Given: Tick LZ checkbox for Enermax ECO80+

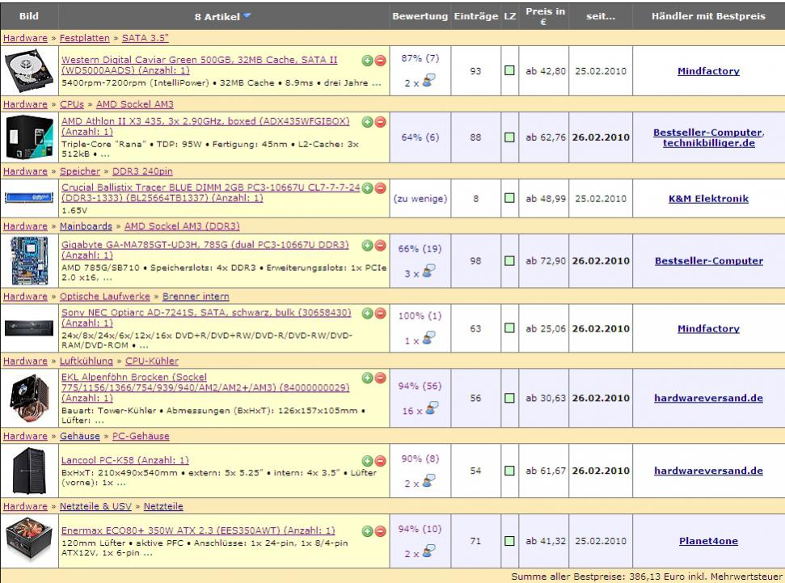Looking at the screenshot, I should tap(509, 541).
